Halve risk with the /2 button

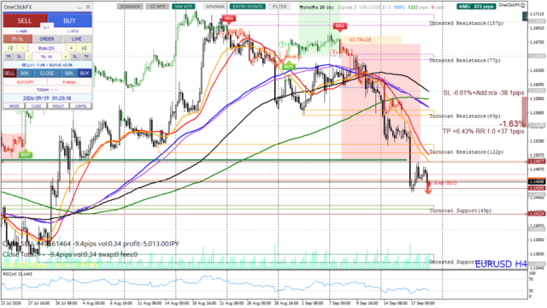point(10,48)
